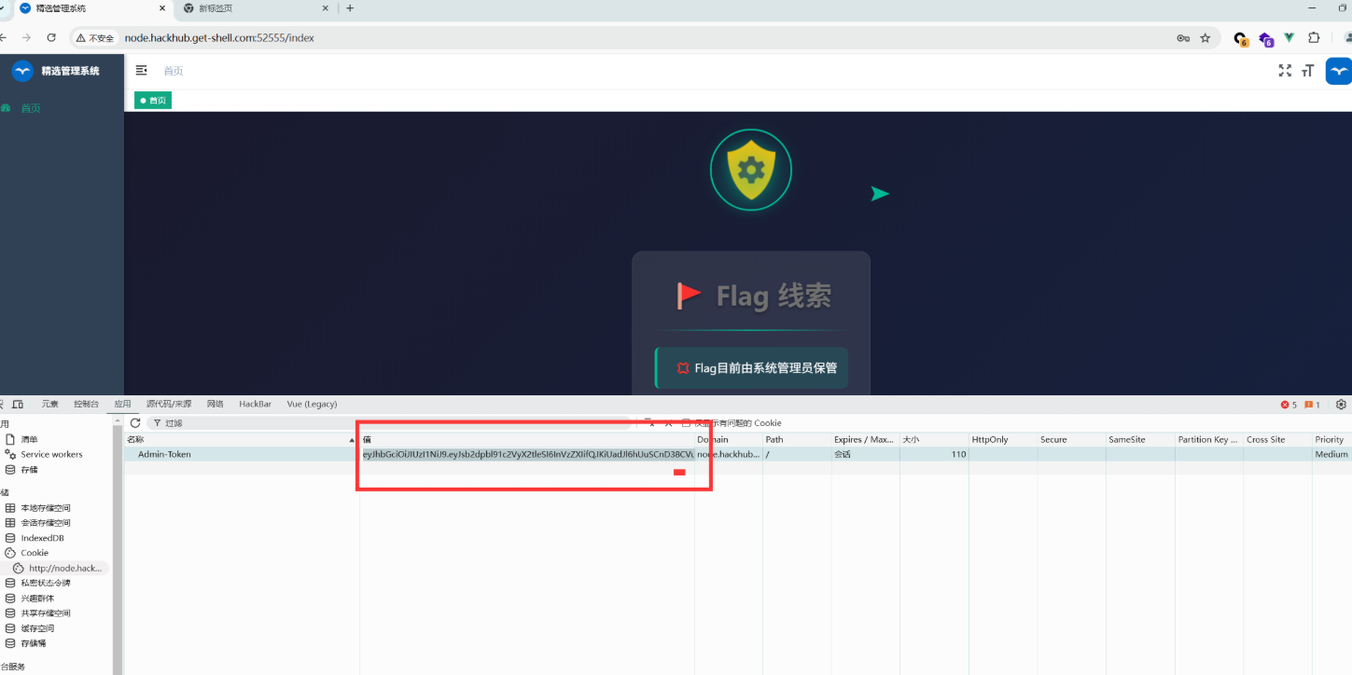Click the blue user avatar icon
Image resolution: width=1352 pixels, height=675 pixels.
pyautogui.click(x=1338, y=71)
